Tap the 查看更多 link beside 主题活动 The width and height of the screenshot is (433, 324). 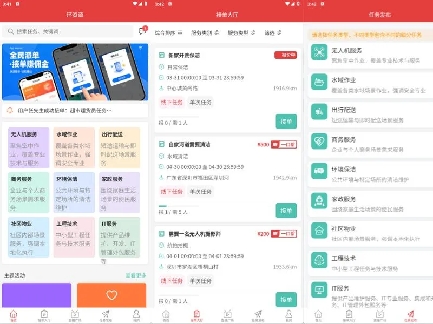136,275
